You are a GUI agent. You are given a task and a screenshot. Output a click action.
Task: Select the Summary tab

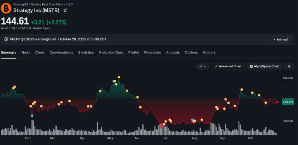9,53
